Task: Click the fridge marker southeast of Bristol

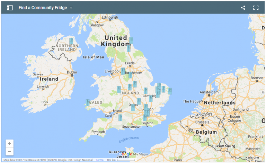Action: 120,118
